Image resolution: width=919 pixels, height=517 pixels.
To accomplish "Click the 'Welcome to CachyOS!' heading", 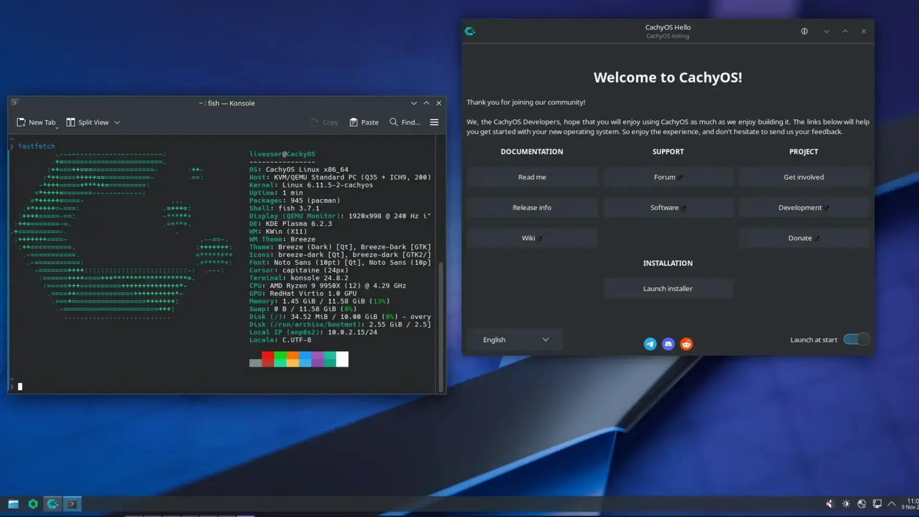I will 668,78.
